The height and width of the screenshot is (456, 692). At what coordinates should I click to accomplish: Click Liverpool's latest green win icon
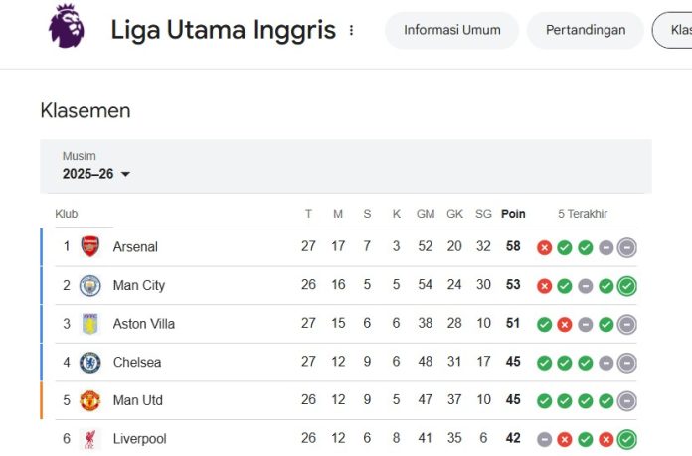[626, 439]
